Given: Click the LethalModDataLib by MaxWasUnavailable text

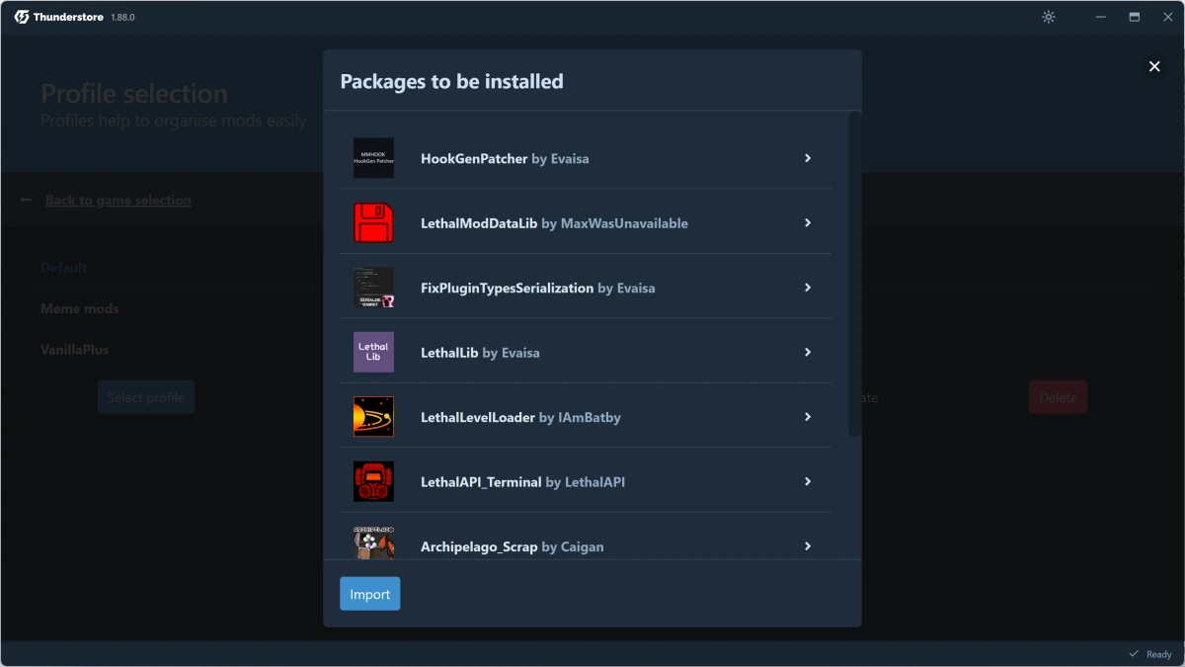Looking at the screenshot, I should click(554, 223).
